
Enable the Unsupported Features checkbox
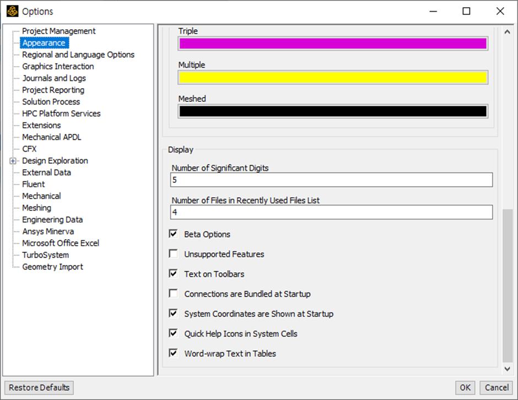(x=173, y=253)
